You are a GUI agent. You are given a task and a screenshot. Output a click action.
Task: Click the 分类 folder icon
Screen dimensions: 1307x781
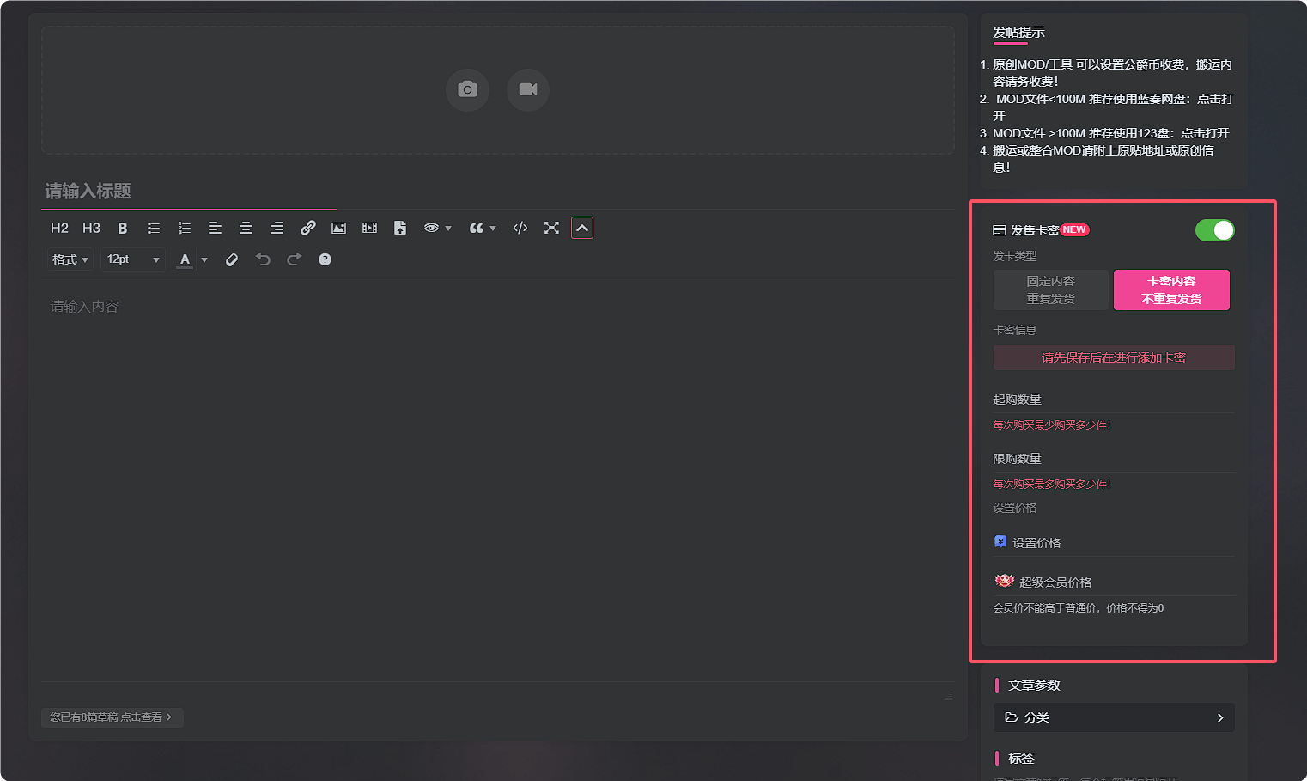[1012, 717]
